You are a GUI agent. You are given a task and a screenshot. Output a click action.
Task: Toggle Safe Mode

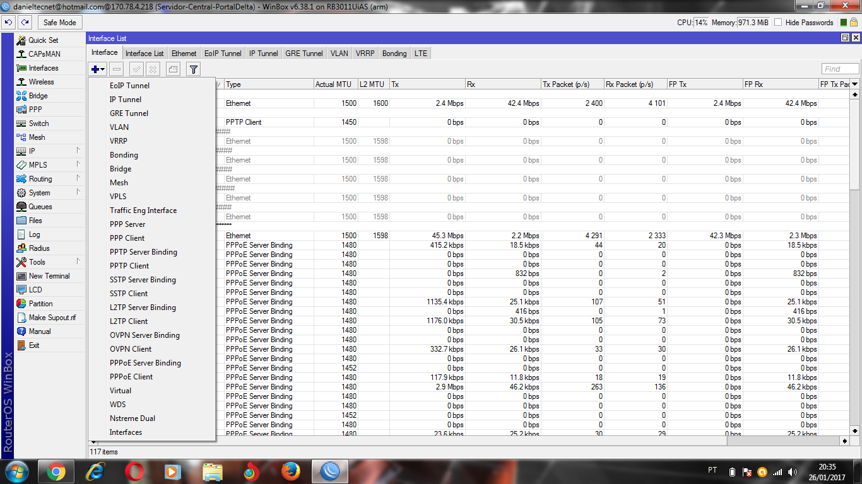[x=59, y=23]
